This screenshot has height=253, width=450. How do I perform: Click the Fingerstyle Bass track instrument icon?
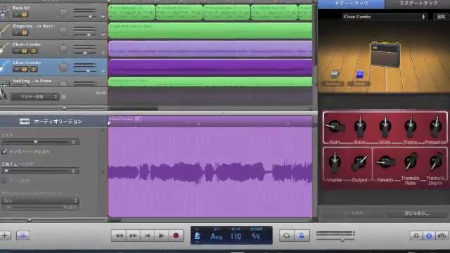(x=5, y=31)
